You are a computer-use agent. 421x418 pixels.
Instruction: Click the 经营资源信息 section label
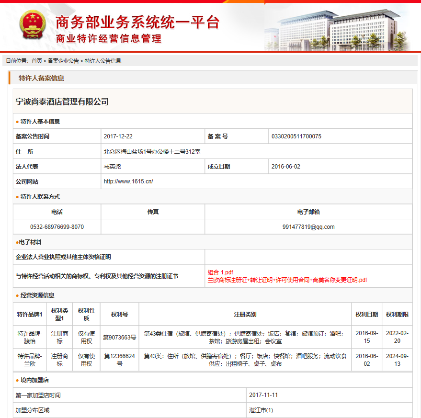coord(37,295)
